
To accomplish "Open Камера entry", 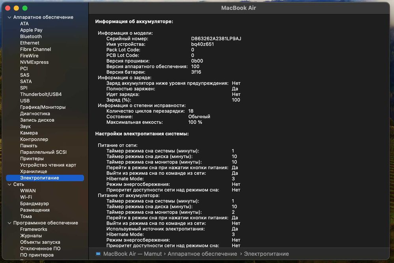I will [29, 133].
